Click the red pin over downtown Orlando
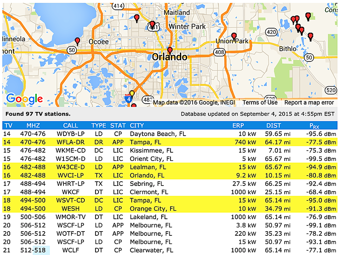 170,51
